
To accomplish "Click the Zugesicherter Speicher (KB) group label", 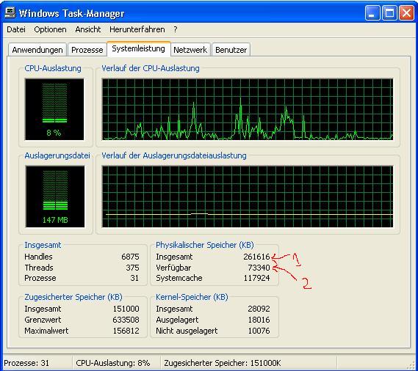I will tap(73, 297).
